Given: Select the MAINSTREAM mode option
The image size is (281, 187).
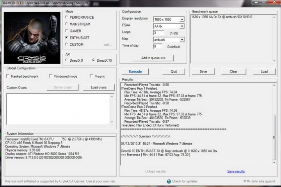Looking at the screenshot, I should [x=66, y=24].
